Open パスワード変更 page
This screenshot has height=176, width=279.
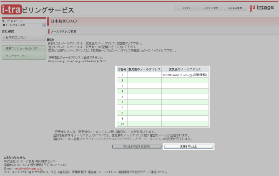[211, 8]
